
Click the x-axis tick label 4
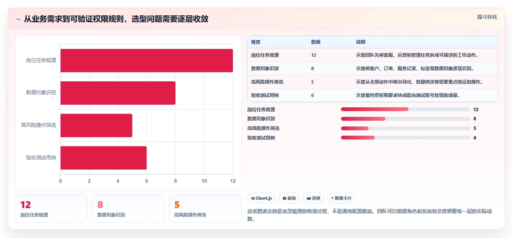pos(118,181)
